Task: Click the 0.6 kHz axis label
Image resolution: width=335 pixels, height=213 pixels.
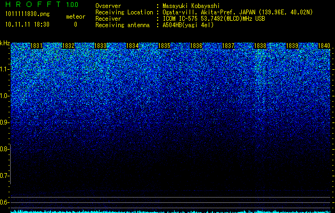Action: [x=4, y=202]
